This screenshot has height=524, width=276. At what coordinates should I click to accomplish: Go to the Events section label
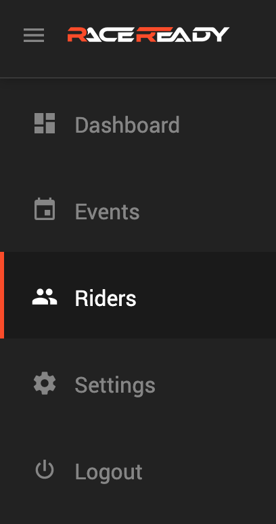tap(107, 211)
